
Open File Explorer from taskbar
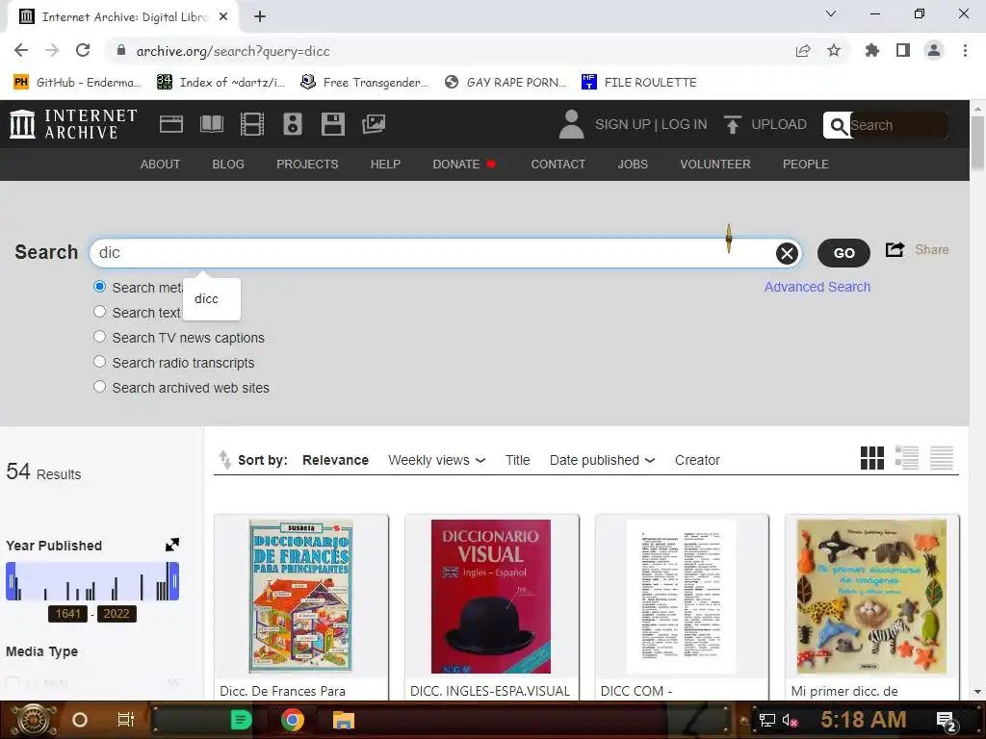click(344, 720)
